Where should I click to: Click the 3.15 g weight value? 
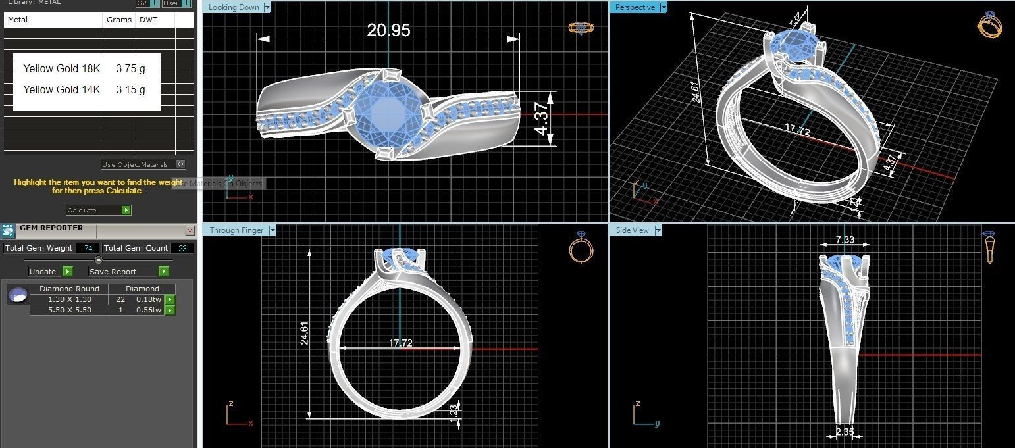click(130, 89)
